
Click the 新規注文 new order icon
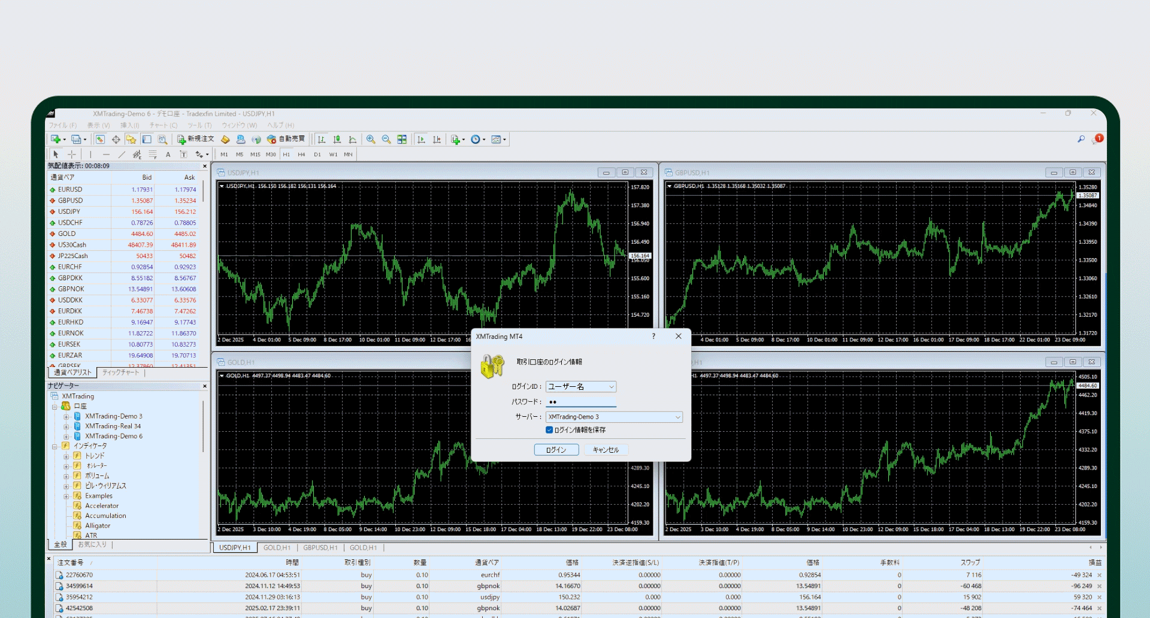tap(195, 139)
